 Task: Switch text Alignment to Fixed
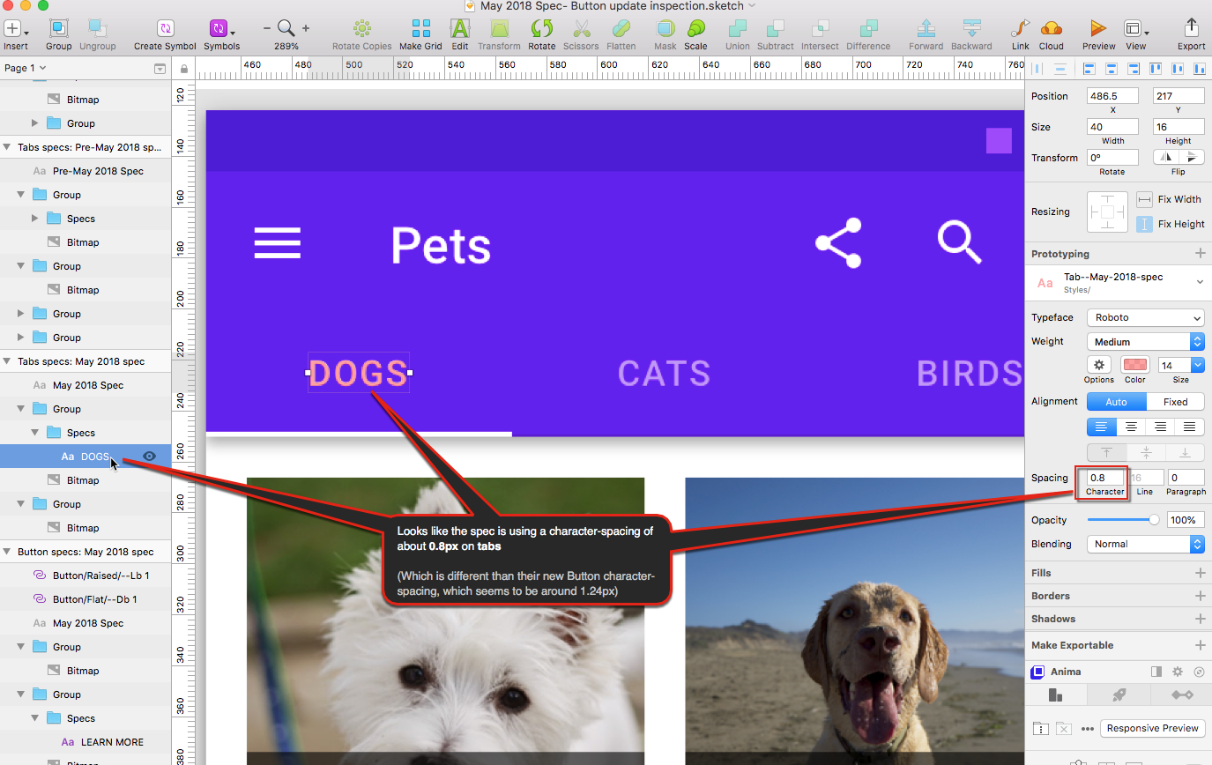[x=1174, y=401]
